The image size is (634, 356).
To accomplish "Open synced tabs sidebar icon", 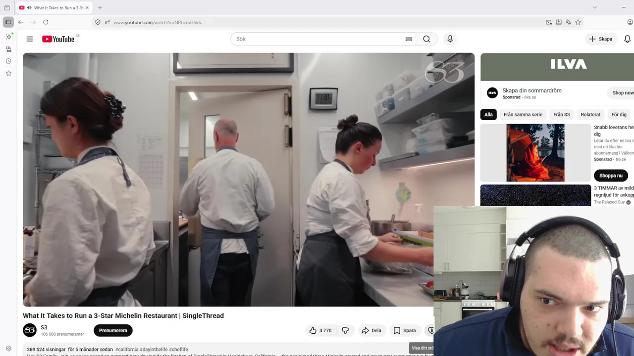I will tap(8, 49).
